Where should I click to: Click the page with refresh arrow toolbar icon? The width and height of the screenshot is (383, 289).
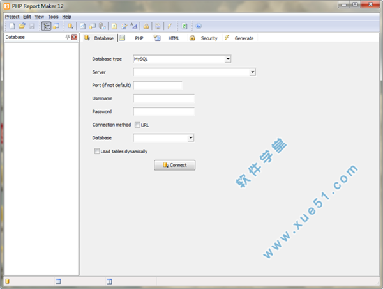[x=83, y=26]
